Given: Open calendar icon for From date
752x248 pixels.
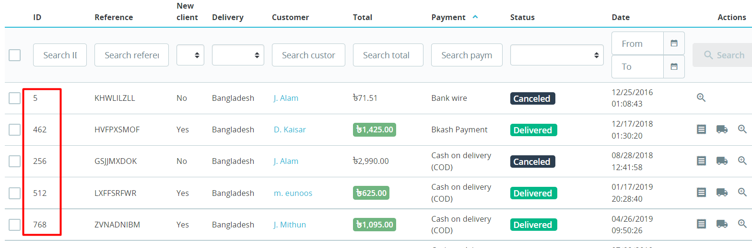Looking at the screenshot, I should click(674, 43).
